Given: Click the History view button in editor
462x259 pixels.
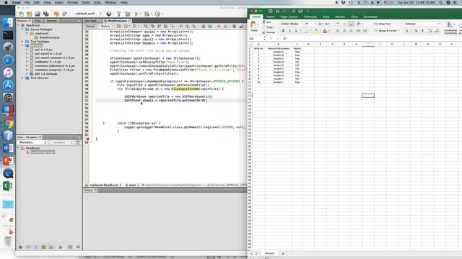Looking at the screenshot, I should (105, 27).
